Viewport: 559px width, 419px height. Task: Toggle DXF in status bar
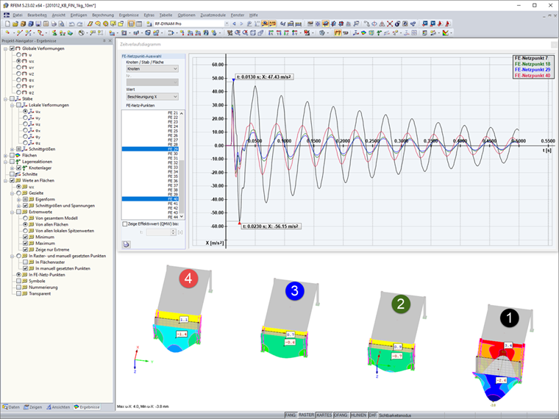(372, 415)
